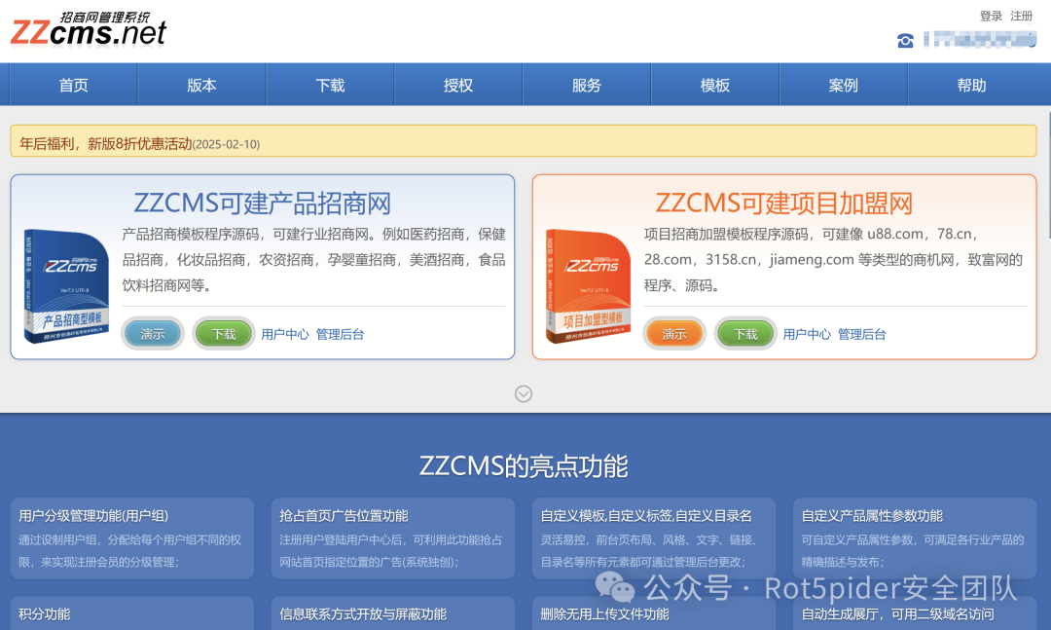The width and height of the screenshot is (1051, 630).
Task: Open 管理后台 link in 项目加盟网 card
Action: (x=861, y=334)
